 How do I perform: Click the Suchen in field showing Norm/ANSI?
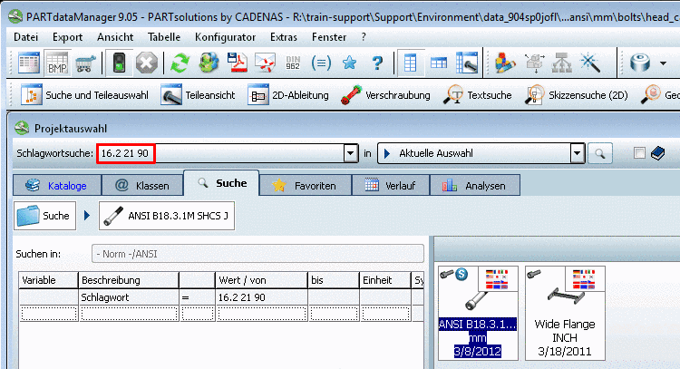(x=257, y=254)
